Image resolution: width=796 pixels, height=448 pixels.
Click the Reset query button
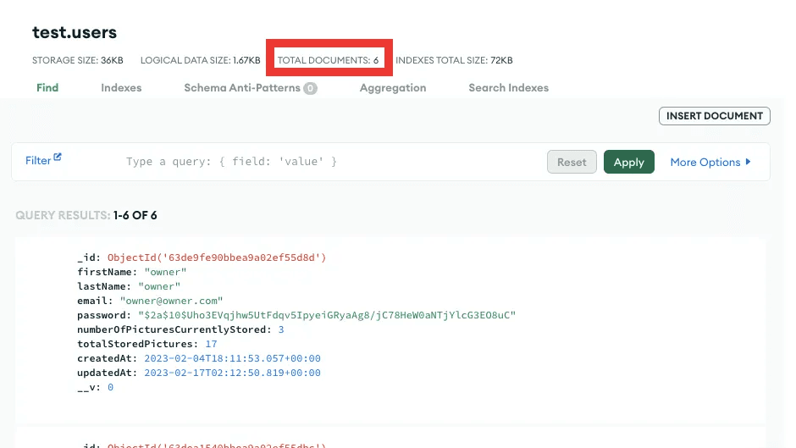click(572, 163)
